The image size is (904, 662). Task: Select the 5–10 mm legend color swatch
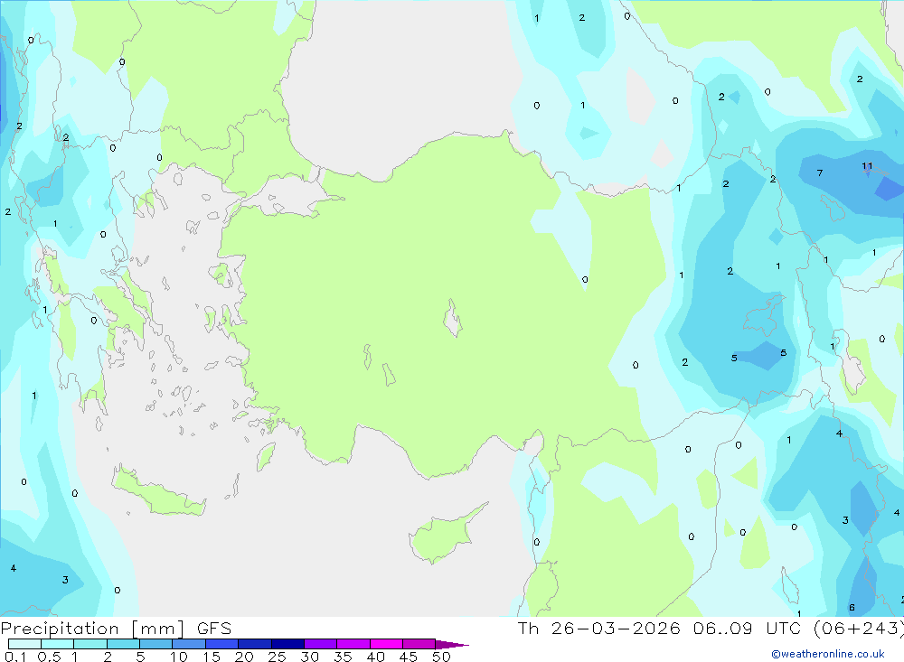coord(156,644)
